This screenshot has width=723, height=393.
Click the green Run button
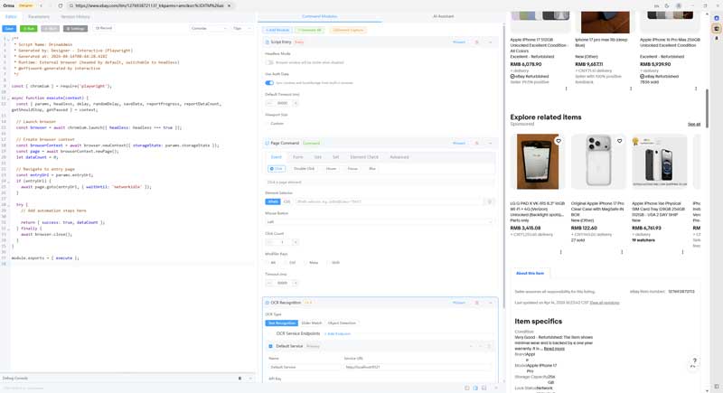(x=29, y=28)
